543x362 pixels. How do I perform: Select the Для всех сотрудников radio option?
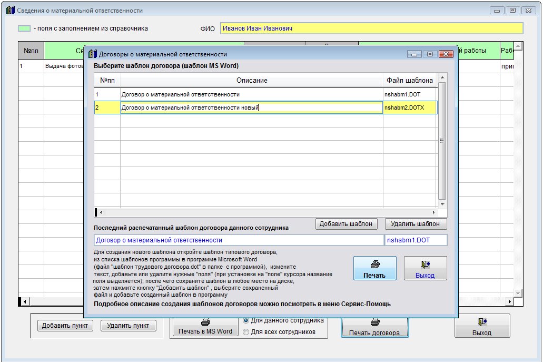click(246, 332)
